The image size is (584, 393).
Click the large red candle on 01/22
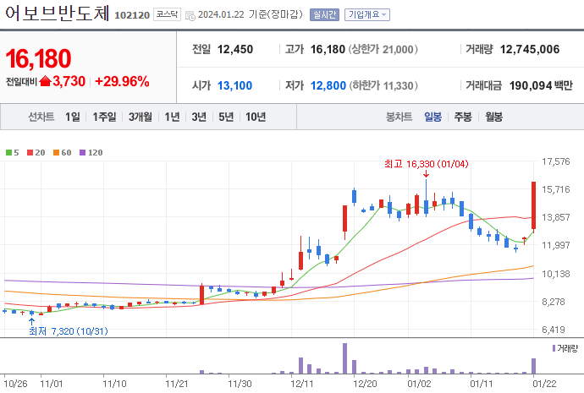[x=534, y=205]
